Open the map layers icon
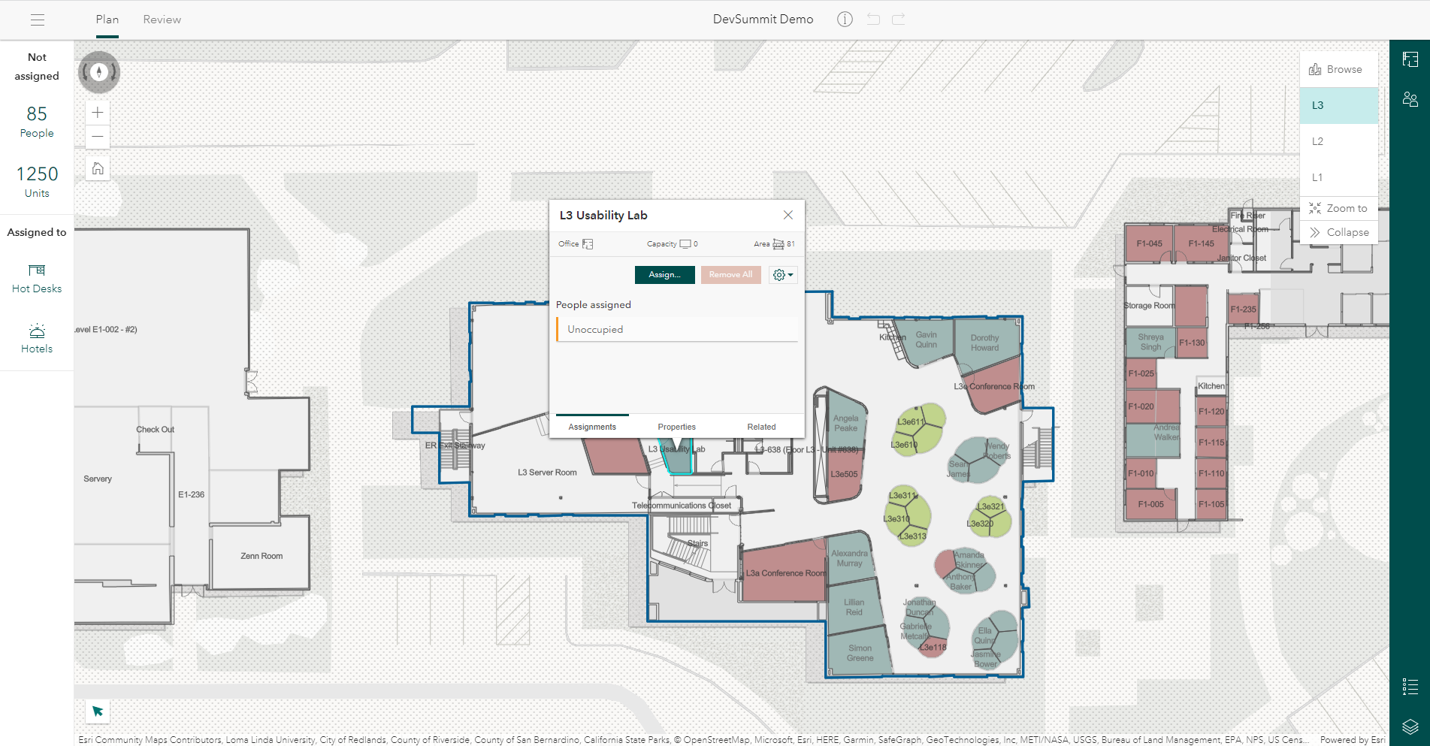The image size is (1430, 746). click(x=1410, y=726)
